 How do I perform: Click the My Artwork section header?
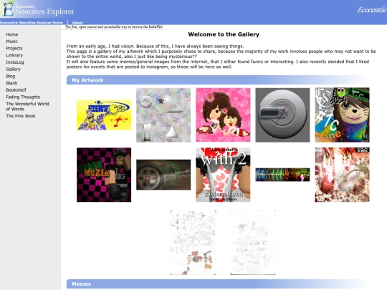[x=218, y=80]
